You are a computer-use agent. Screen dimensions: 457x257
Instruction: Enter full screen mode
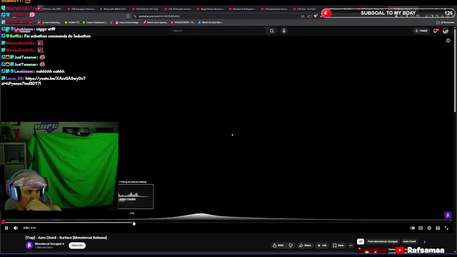(446, 228)
